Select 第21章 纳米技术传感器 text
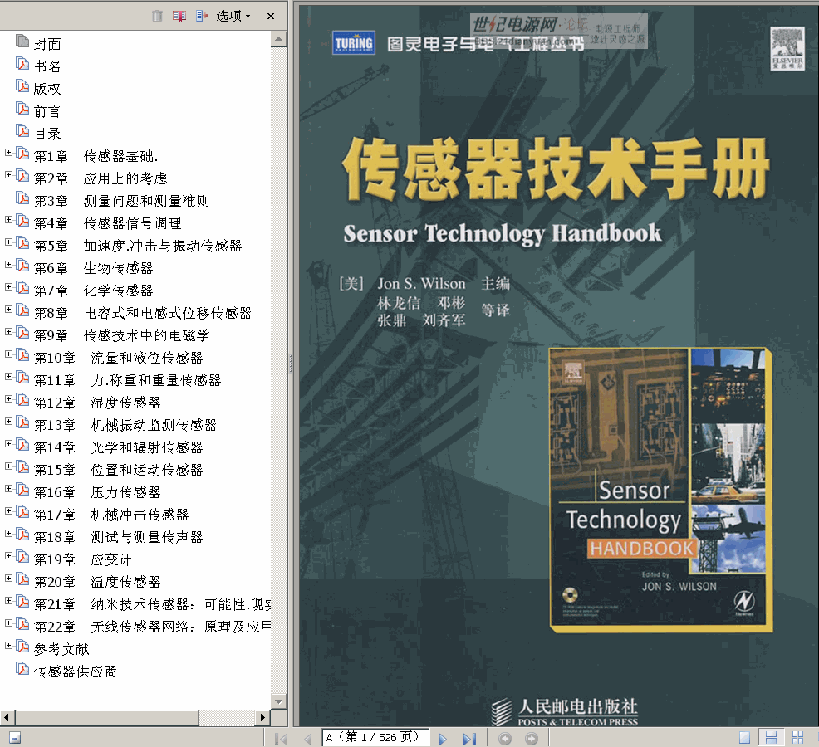Viewport: 819px width, 747px height. point(153,604)
